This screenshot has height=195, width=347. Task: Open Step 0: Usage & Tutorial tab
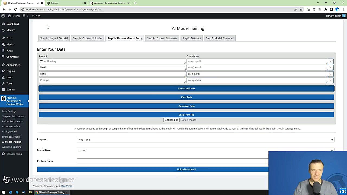(x=54, y=38)
